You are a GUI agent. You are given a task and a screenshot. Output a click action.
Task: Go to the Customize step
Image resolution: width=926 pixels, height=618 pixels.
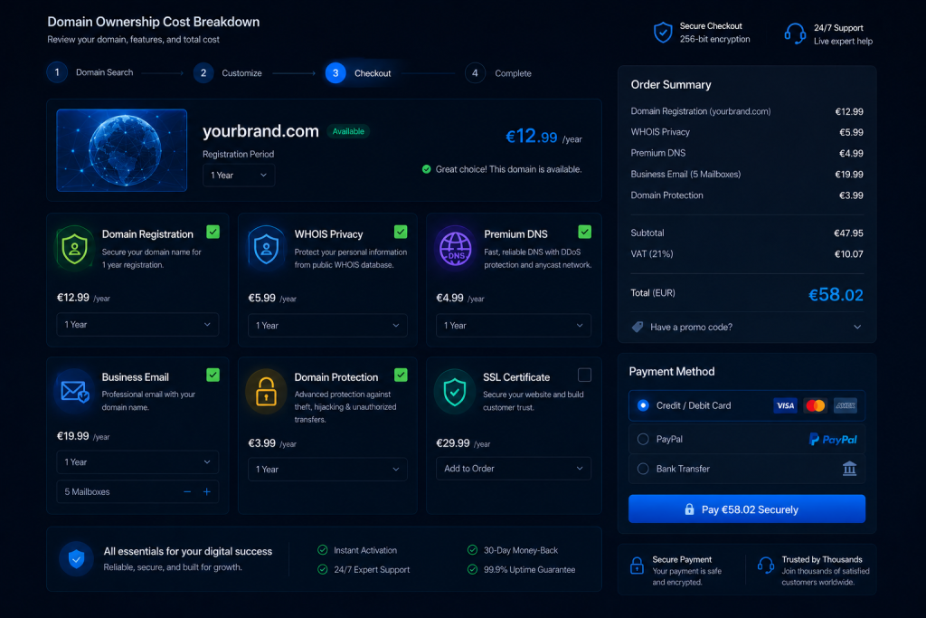228,72
